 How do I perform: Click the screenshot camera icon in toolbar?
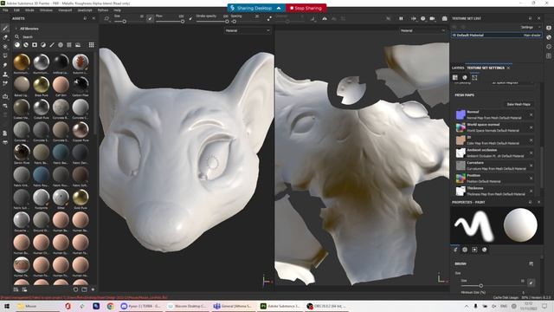[444, 18]
